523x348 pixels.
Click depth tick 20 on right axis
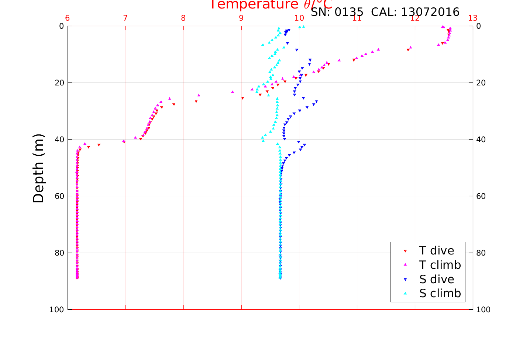[481, 83]
